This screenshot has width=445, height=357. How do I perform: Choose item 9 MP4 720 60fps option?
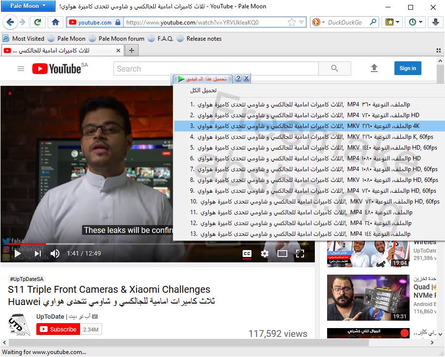(309, 191)
